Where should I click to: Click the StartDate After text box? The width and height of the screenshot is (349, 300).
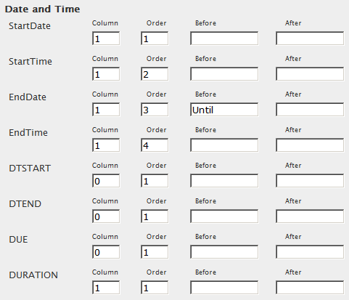pos(310,38)
